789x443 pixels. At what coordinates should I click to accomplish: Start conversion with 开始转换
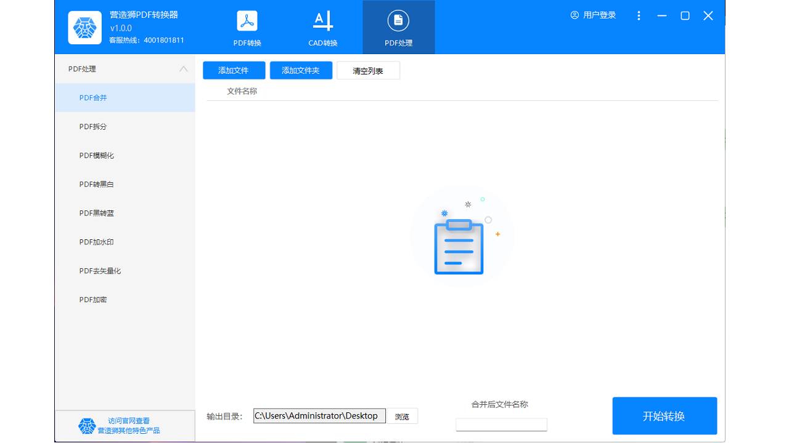pos(664,416)
